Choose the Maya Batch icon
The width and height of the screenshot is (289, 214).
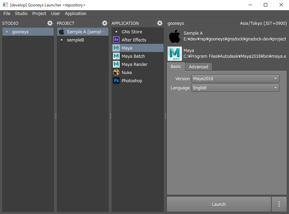[116, 56]
